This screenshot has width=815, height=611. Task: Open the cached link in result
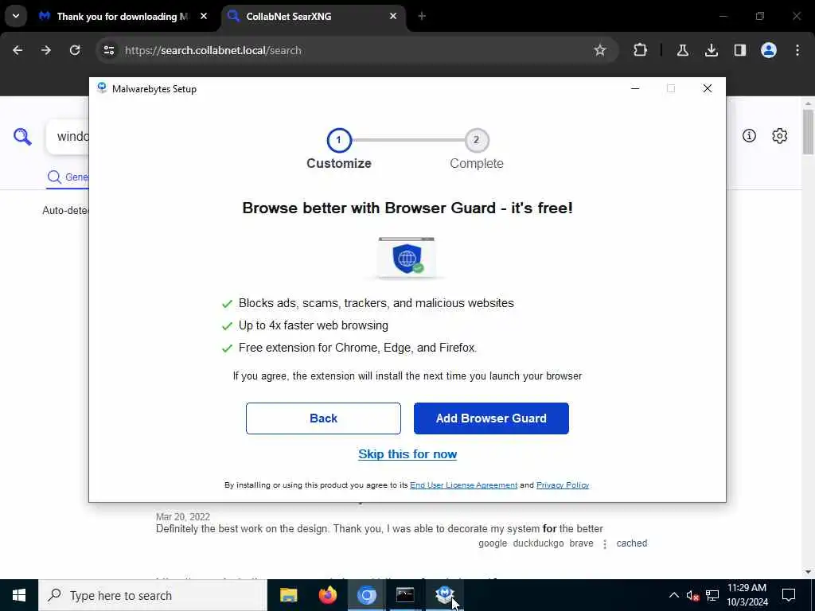pyautogui.click(x=631, y=543)
